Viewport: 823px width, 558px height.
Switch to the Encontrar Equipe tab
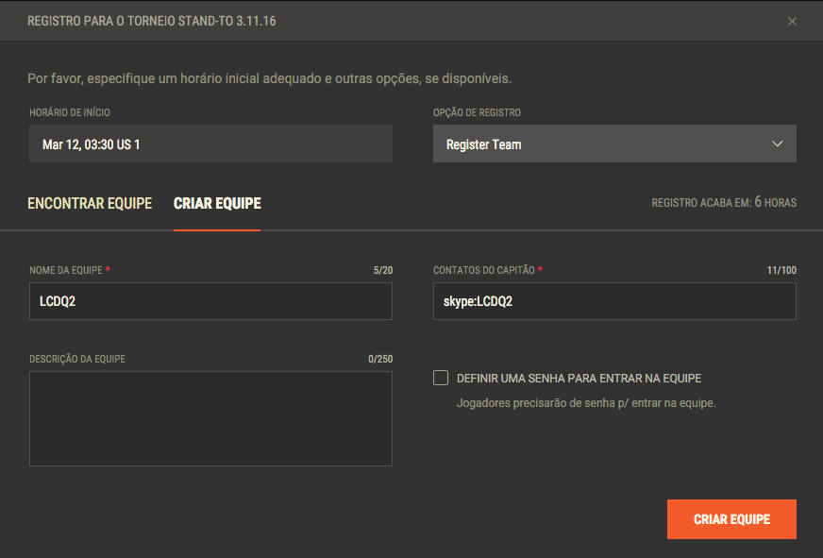[x=90, y=204]
